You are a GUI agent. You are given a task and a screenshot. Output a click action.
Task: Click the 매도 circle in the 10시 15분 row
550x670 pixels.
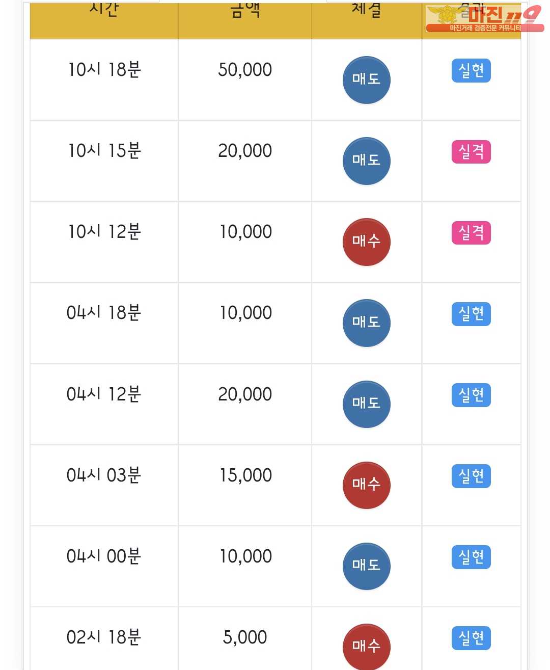[367, 161]
